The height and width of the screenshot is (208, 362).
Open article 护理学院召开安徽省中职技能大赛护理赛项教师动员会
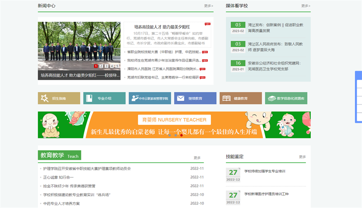tap(87, 169)
